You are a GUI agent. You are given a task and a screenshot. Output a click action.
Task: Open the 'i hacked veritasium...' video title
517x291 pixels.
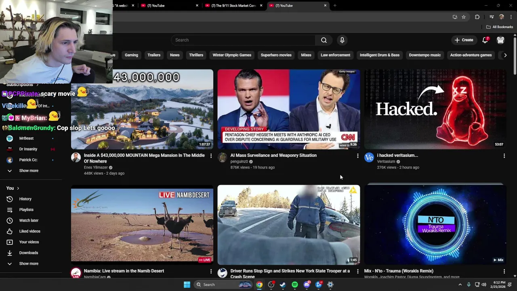click(x=397, y=155)
